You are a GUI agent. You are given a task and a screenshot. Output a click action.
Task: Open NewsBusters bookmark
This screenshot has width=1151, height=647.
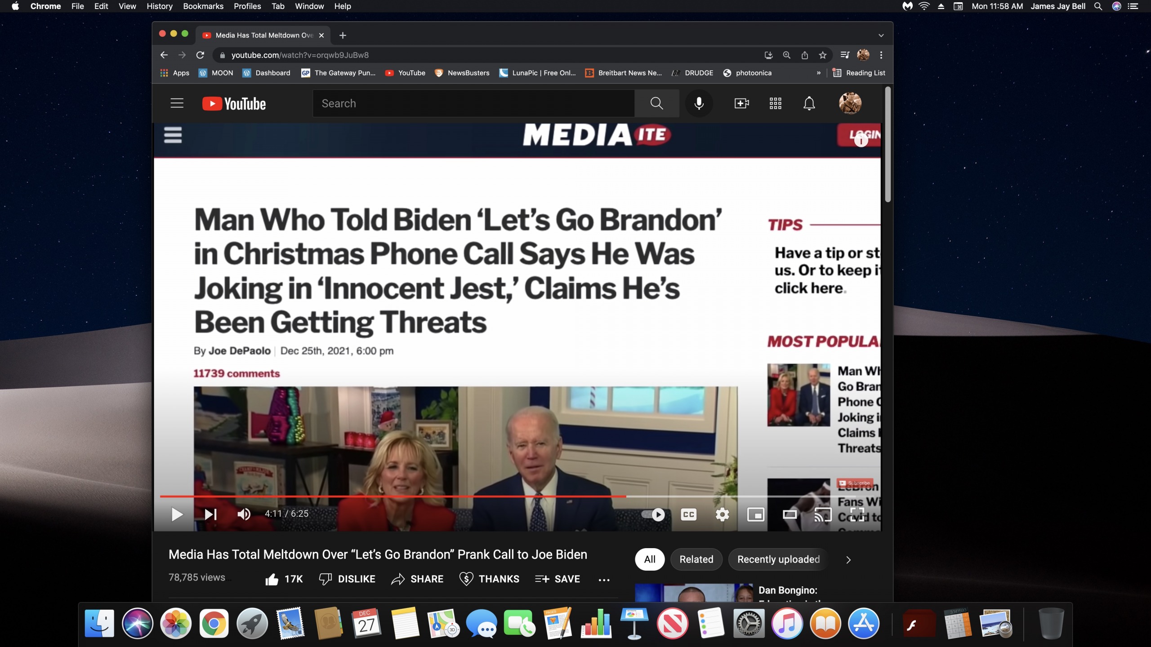462,73
